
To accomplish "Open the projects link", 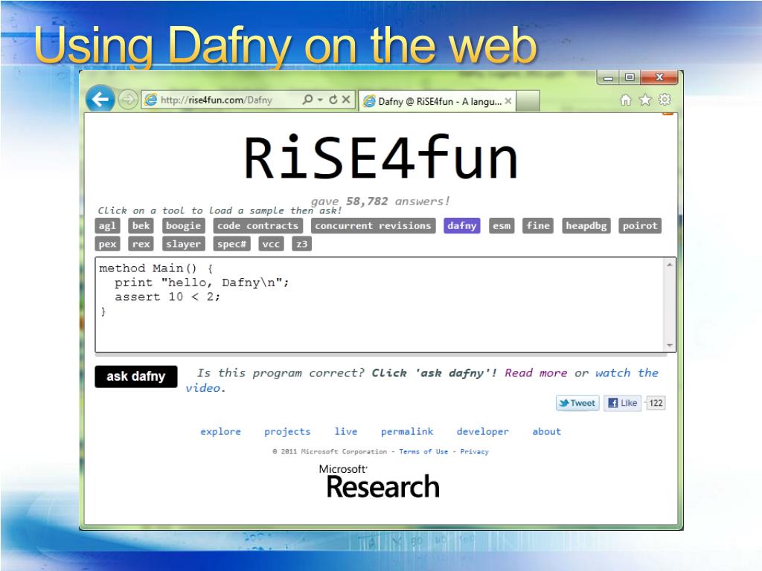I will tap(287, 431).
